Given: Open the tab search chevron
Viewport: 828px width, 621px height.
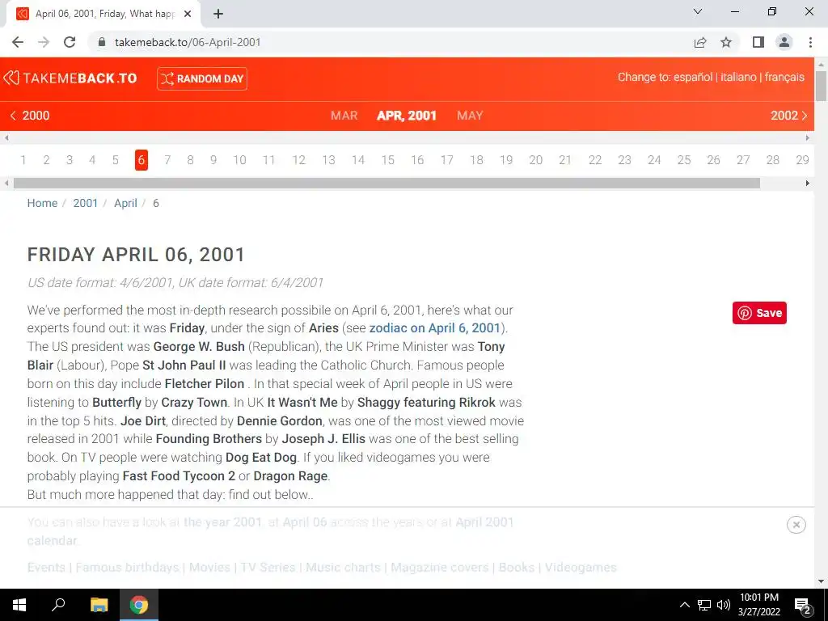Looking at the screenshot, I should [x=698, y=11].
